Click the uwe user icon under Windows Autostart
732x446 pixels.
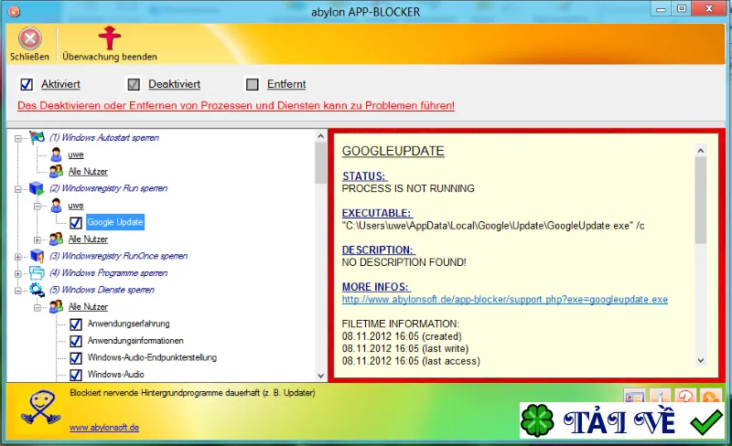pos(57,154)
